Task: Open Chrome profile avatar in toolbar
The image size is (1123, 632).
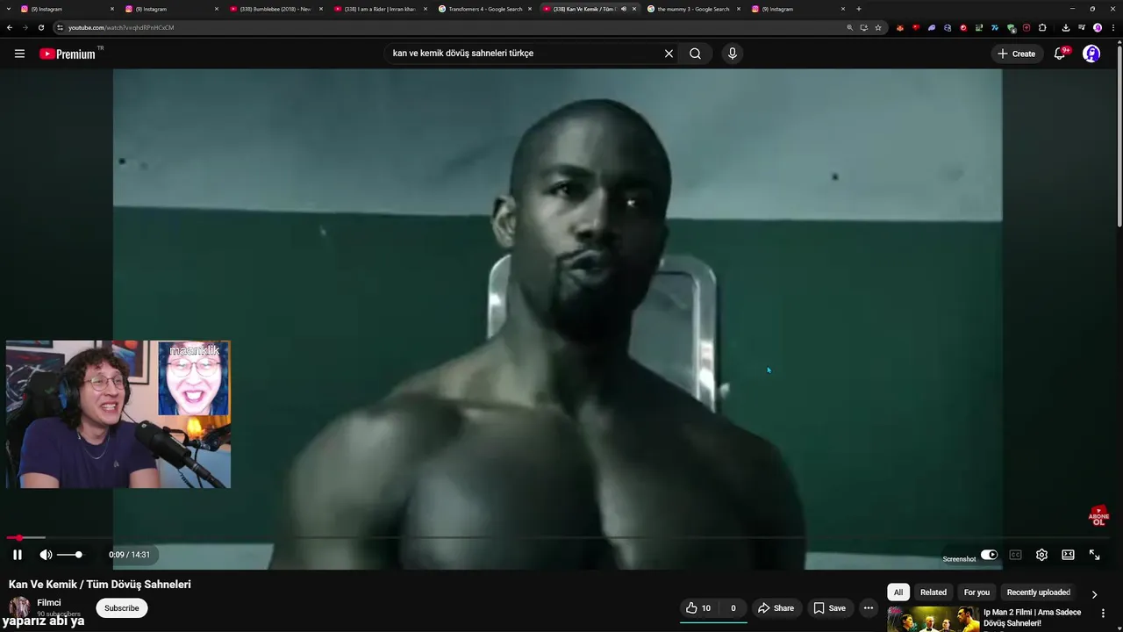Action: click(1098, 27)
